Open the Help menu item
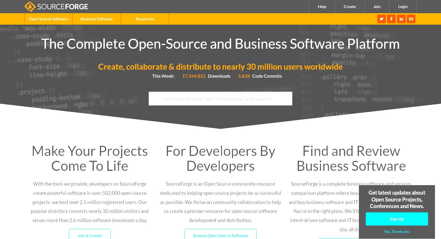The height and width of the screenshot is (239, 441). (x=322, y=7)
